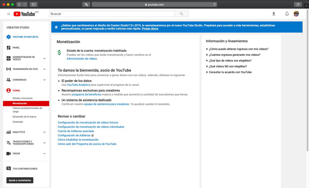The image size is (309, 188).
Task: Open Configuración de monetización de videos individuales
Action: click(91, 127)
